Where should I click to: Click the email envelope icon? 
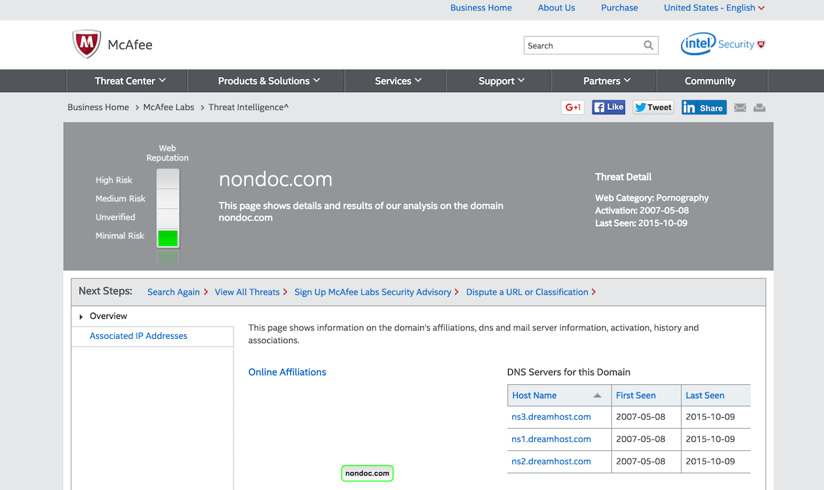click(740, 108)
